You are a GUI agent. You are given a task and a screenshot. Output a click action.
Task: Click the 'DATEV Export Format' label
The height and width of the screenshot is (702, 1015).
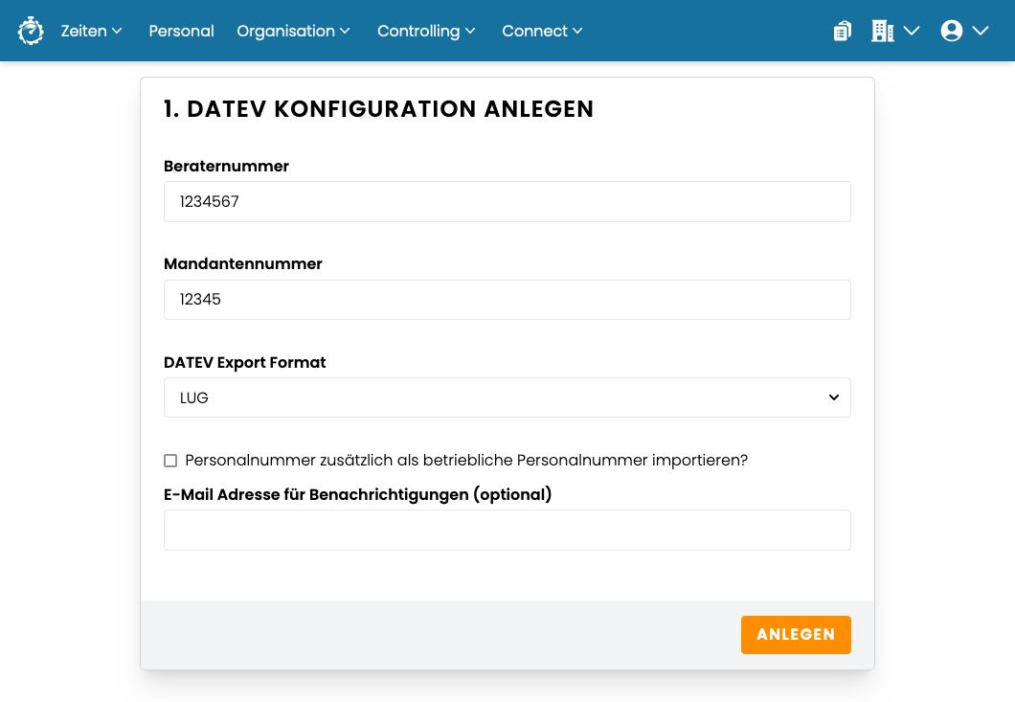245,362
